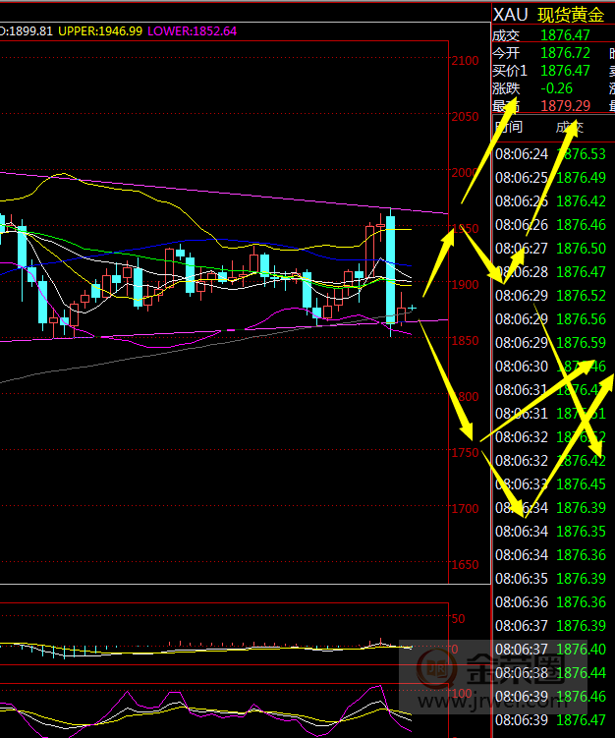Click the 50 level on indicator axis
The height and width of the screenshot is (738, 615).
click(x=457, y=619)
